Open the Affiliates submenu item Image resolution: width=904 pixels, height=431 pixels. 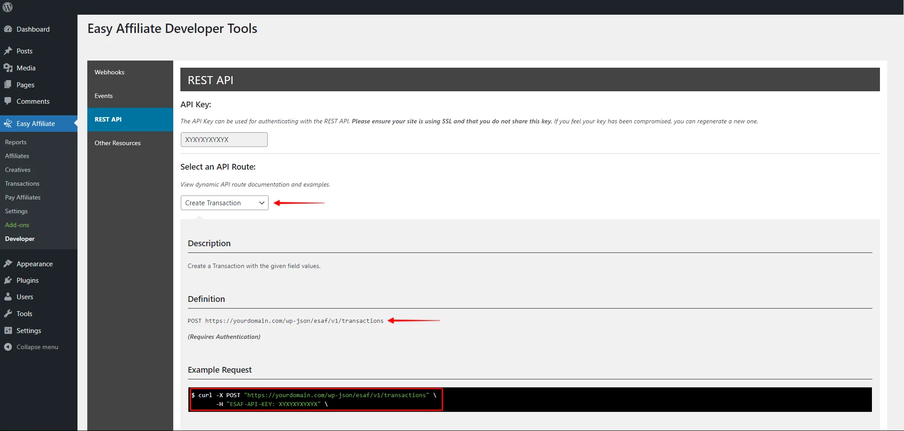17,156
